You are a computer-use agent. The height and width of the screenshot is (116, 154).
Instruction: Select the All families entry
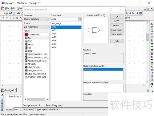tap(37, 34)
